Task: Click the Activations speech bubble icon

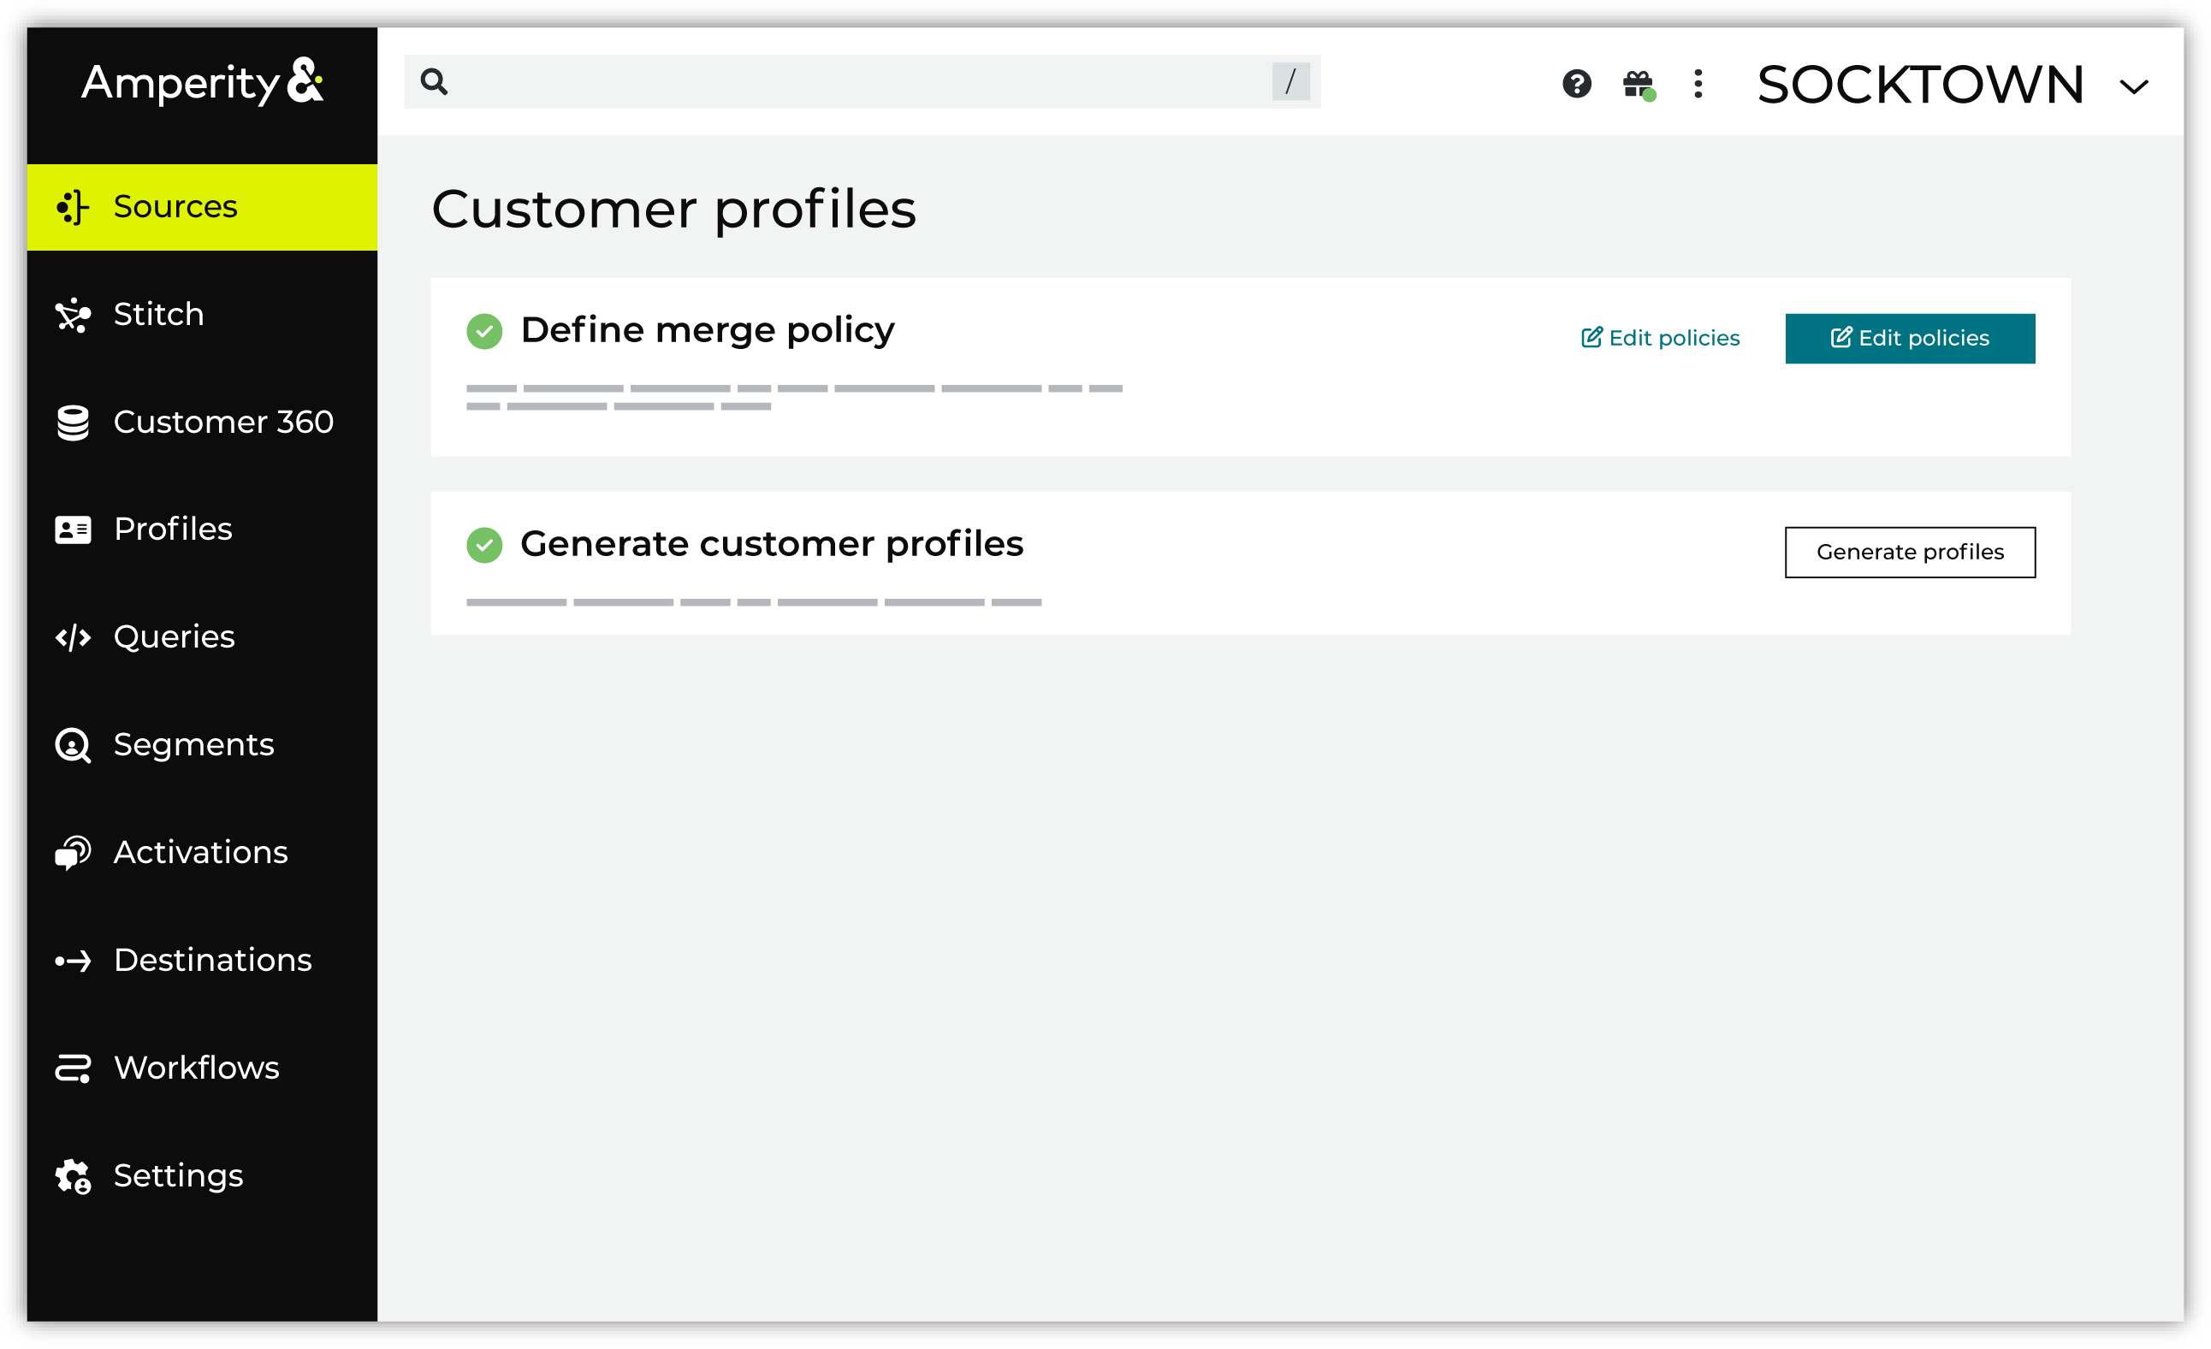Action: click(72, 852)
